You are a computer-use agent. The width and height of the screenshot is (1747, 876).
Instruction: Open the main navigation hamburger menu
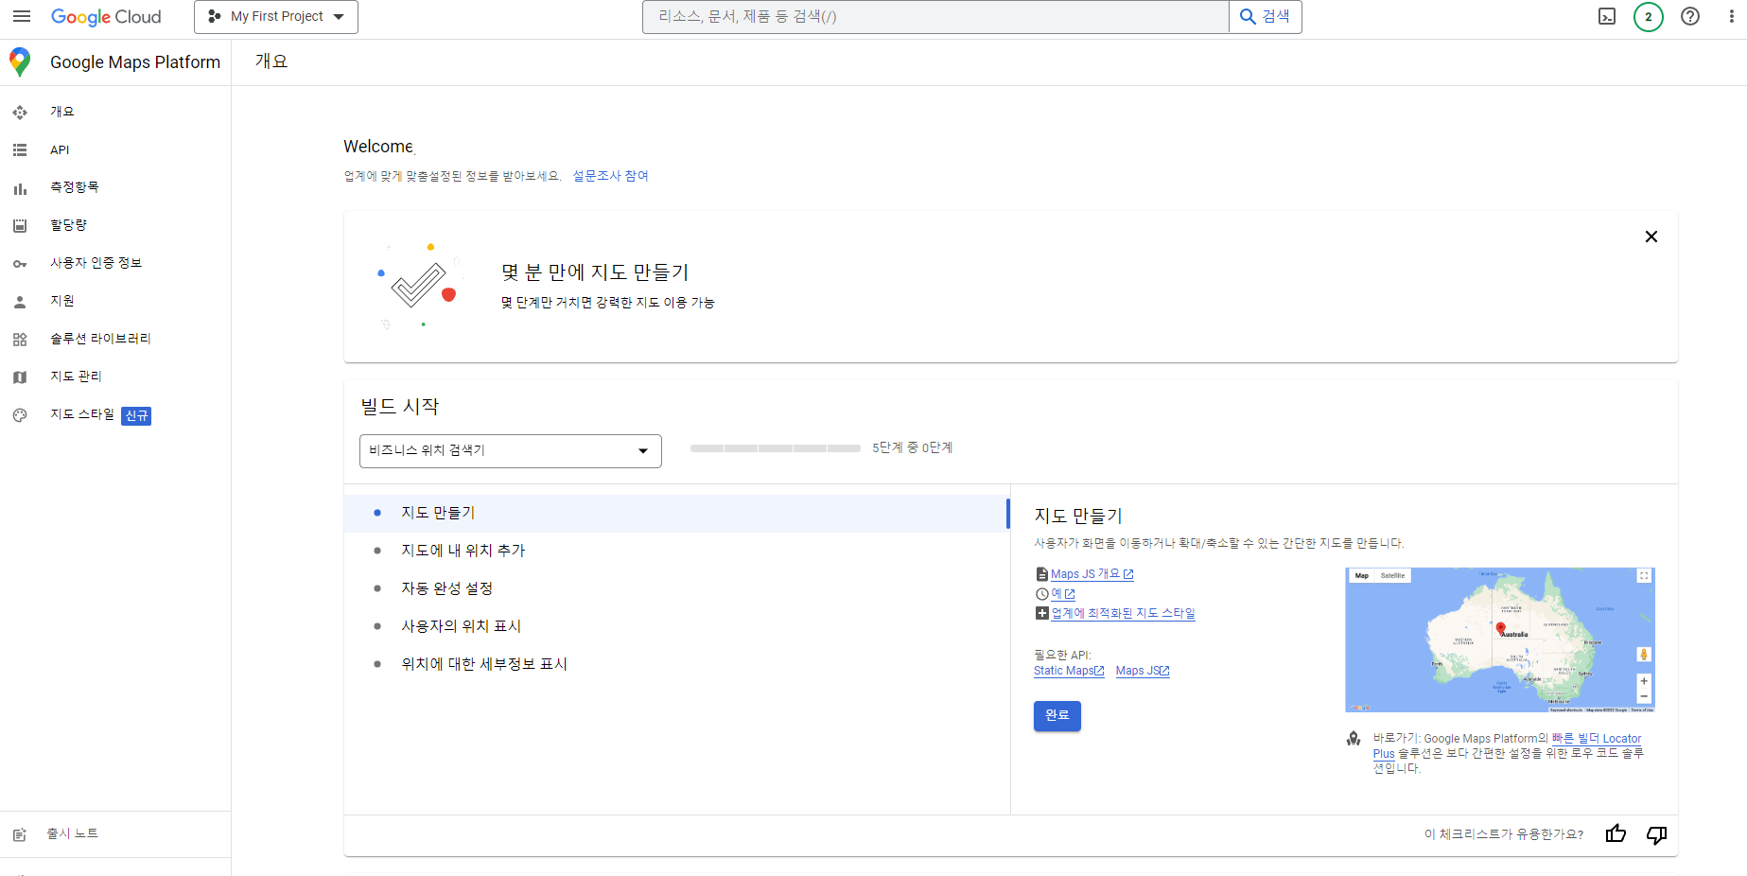click(x=22, y=16)
